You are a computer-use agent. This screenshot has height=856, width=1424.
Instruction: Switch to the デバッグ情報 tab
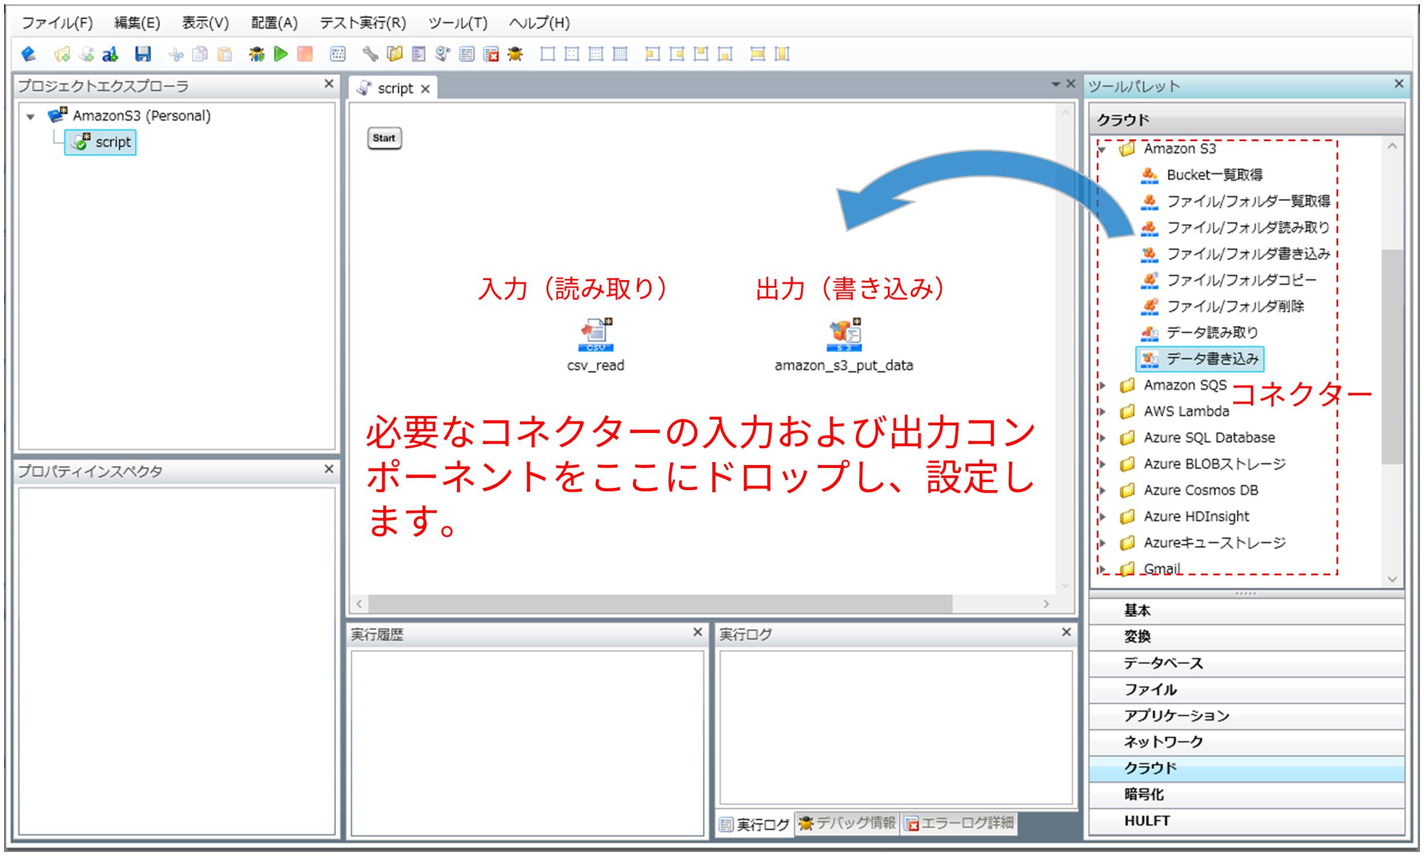click(848, 823)
